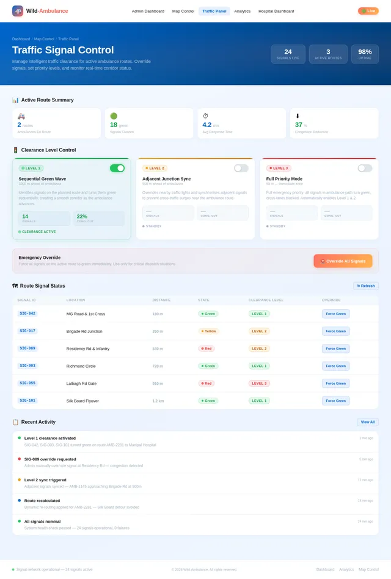Viewport: 391px width, 579px height.
Task: Click the bar chart icon beside Active Route Summary
Action: 15,100
